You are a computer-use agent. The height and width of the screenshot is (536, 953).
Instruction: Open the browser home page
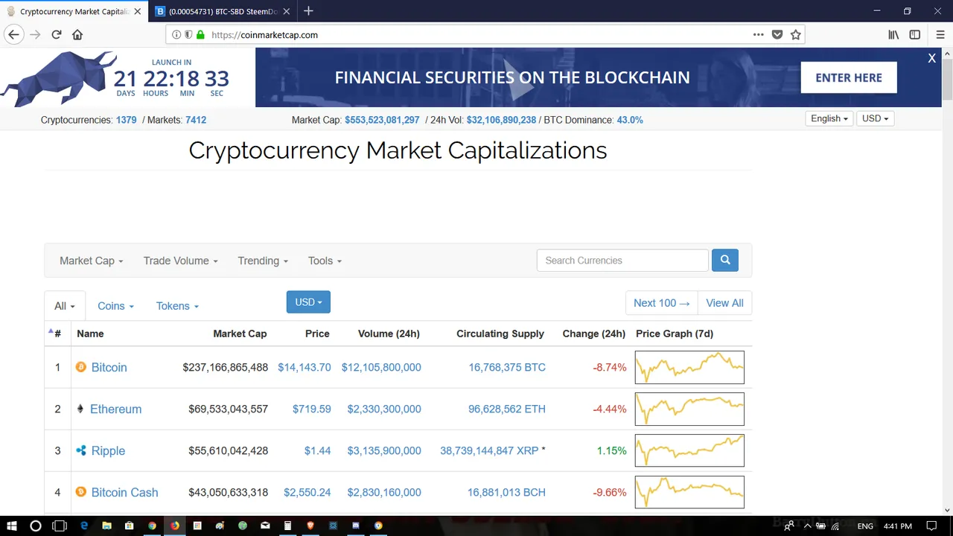[77, 34]
